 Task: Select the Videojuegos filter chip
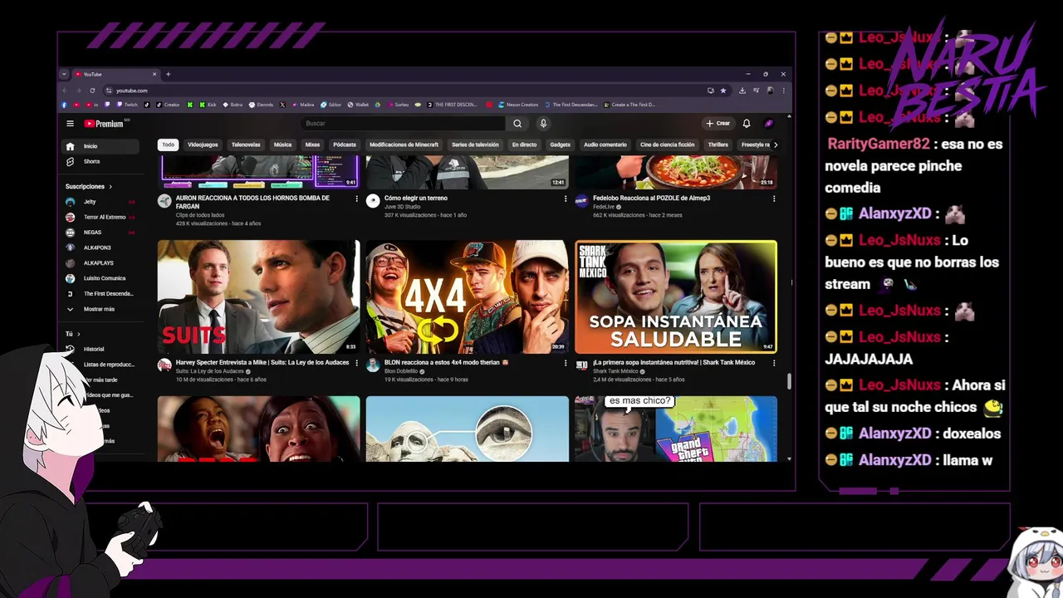(203, 145)
